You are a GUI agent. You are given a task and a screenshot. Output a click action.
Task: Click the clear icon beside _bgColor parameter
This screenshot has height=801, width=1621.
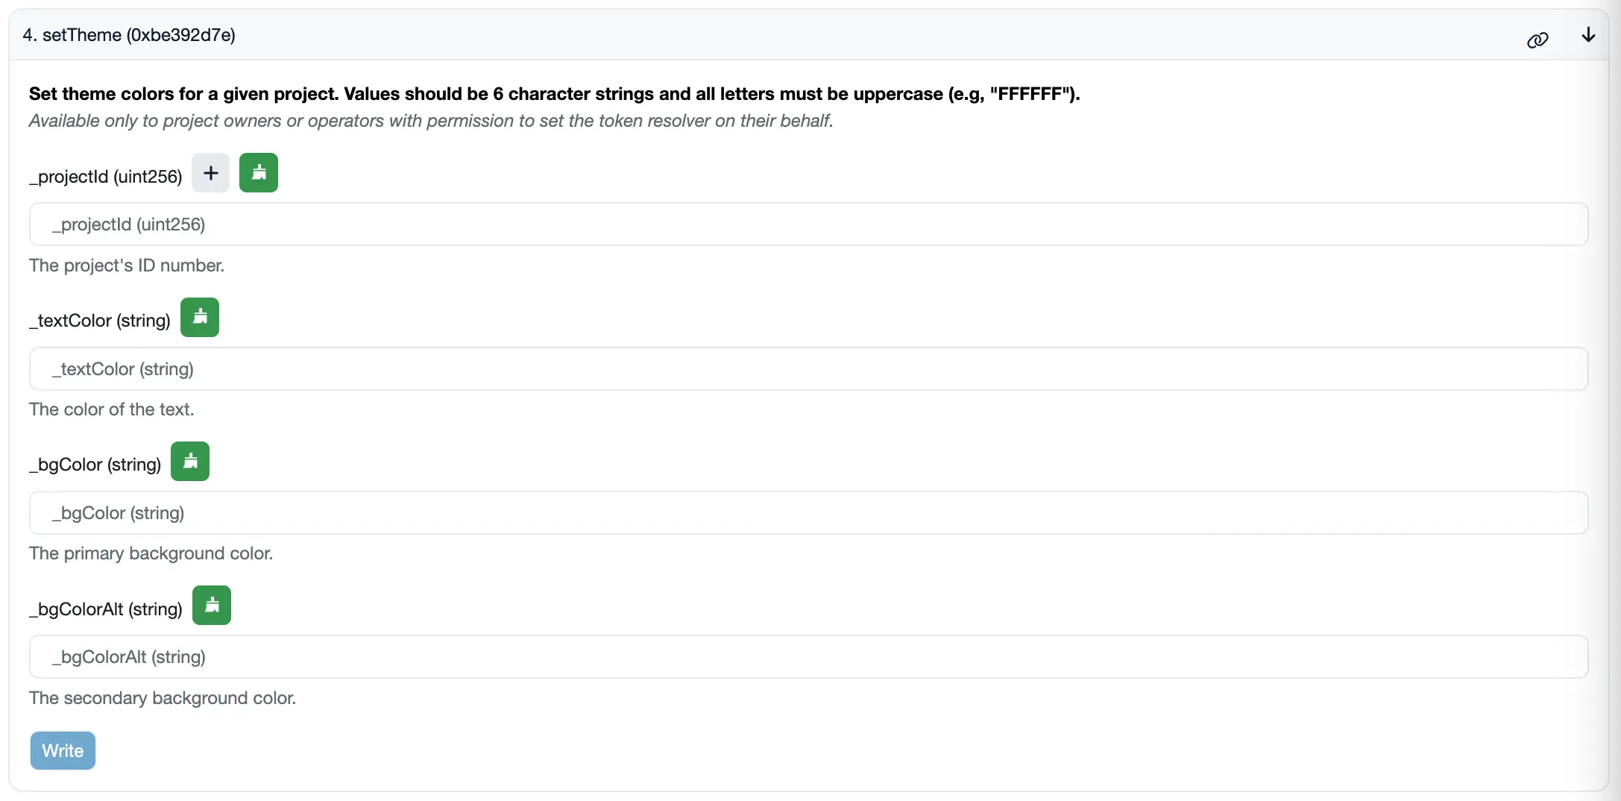pos(189,461)
